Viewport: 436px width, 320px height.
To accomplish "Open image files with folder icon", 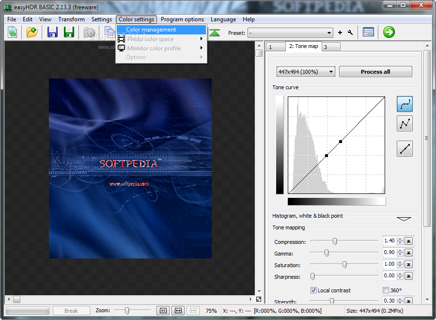I will tap(32, 32).
